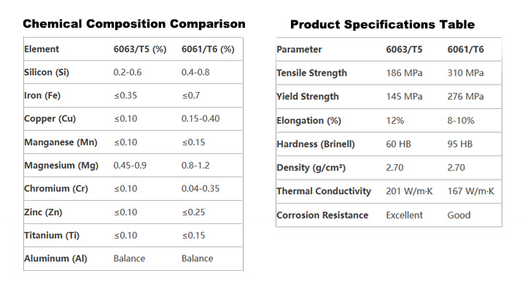Viewport: 525px width, 292px height.
Task: Click the Manganese (Mn) row label
Action: click(x=59, y=142)
